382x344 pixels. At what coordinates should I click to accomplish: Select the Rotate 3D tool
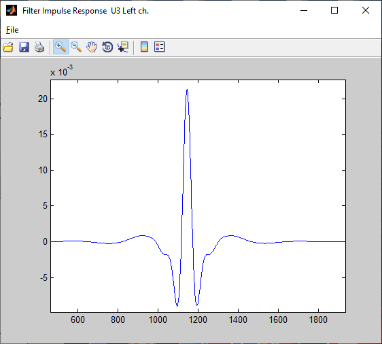[107, 47]
